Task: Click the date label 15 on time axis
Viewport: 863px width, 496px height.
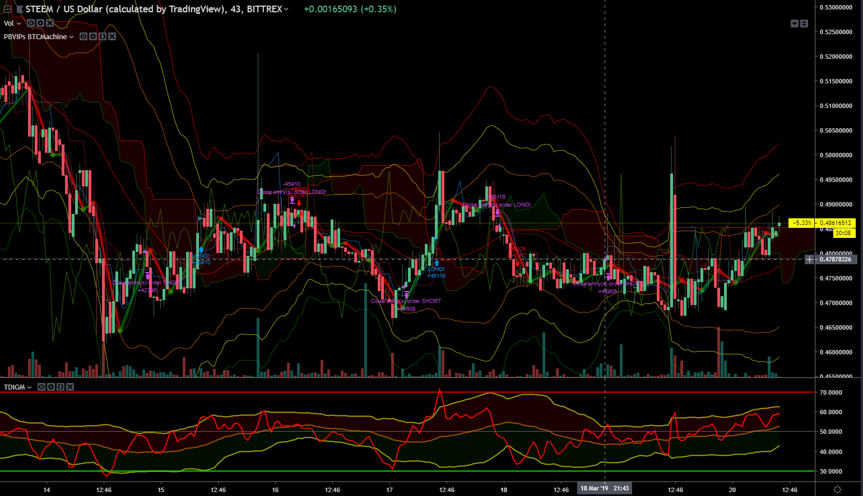Action: click(x=161, y=490)
